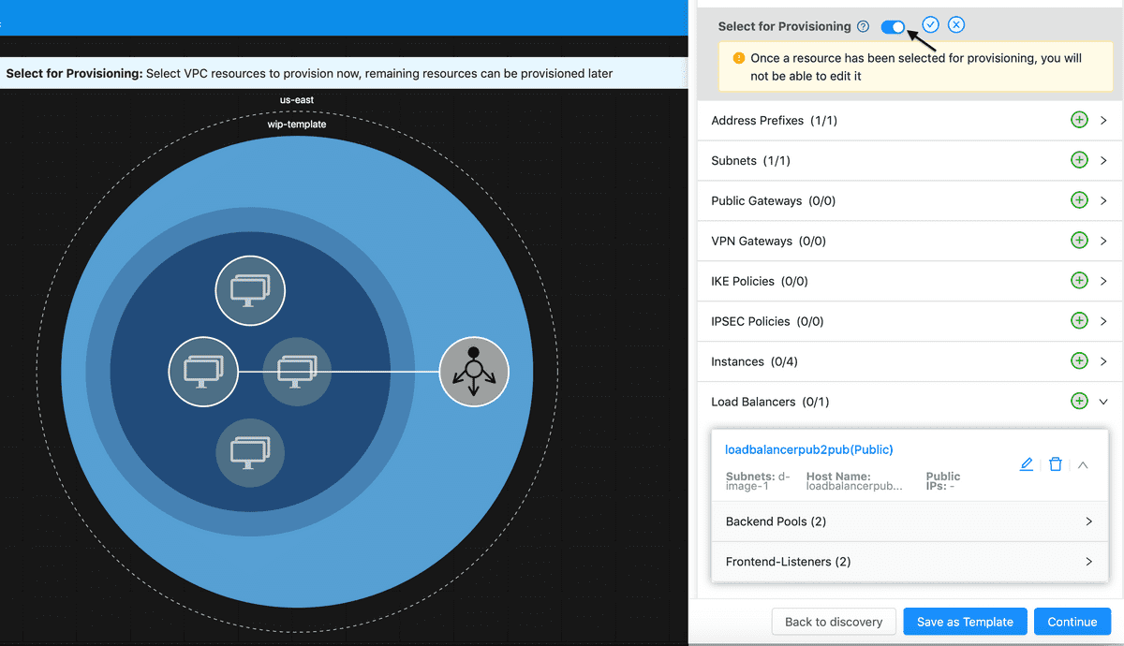Click the warning icon in yellow notice
The image size is (1124, 646).
click(738, 58)
